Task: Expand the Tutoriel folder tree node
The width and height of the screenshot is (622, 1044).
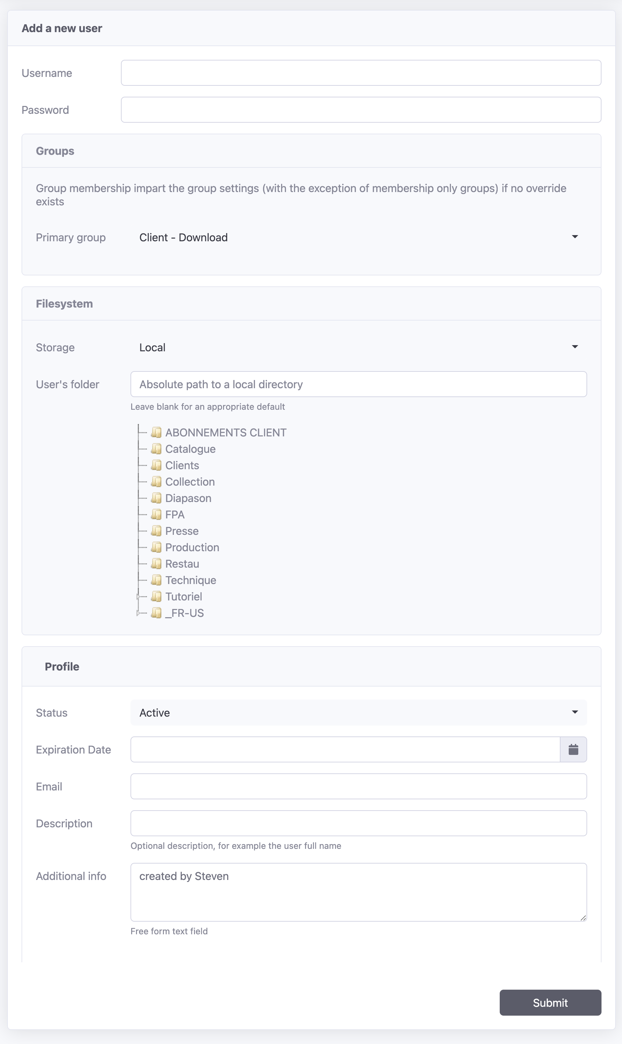Action: tap(138, 596)
